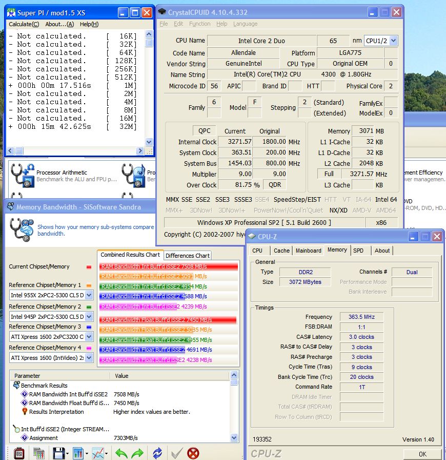Click the multimedia benchmark icon beside Processor Arithmetic
Image resolution: width=446 pixels, height=460 pixels.
134,176
